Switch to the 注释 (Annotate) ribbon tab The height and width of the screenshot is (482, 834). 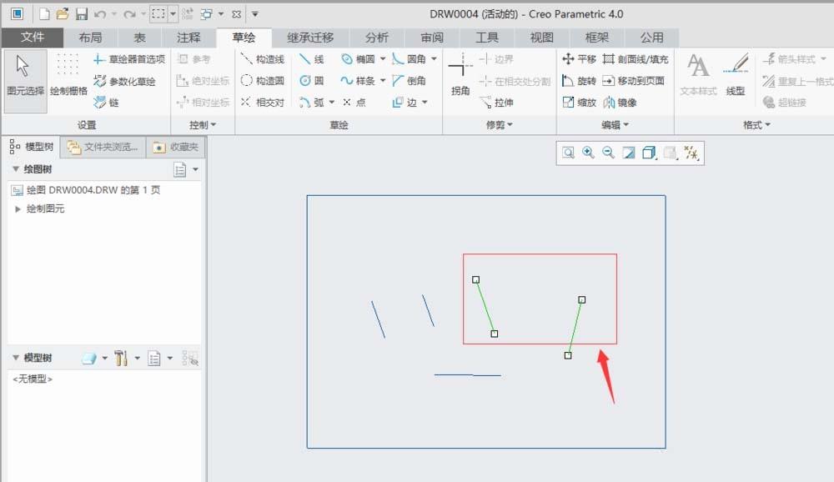click(188, 38)
